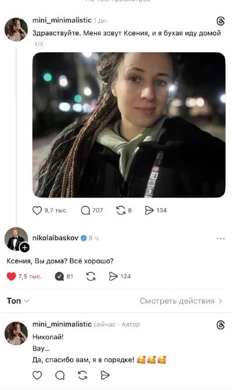Repost nikolaibaskov's comment

91,276
